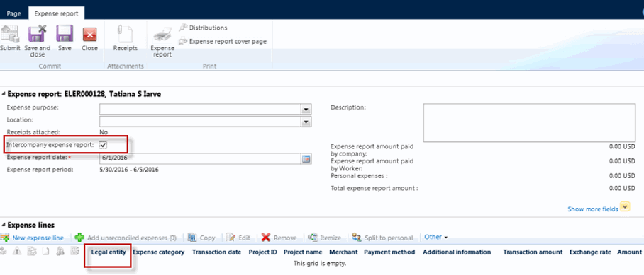Click the Expense purpose text field
Screen dimensions: 644x275
pos(200,110)
